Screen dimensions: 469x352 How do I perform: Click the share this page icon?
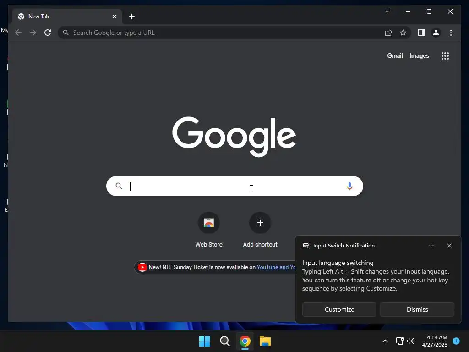[388, 33]
